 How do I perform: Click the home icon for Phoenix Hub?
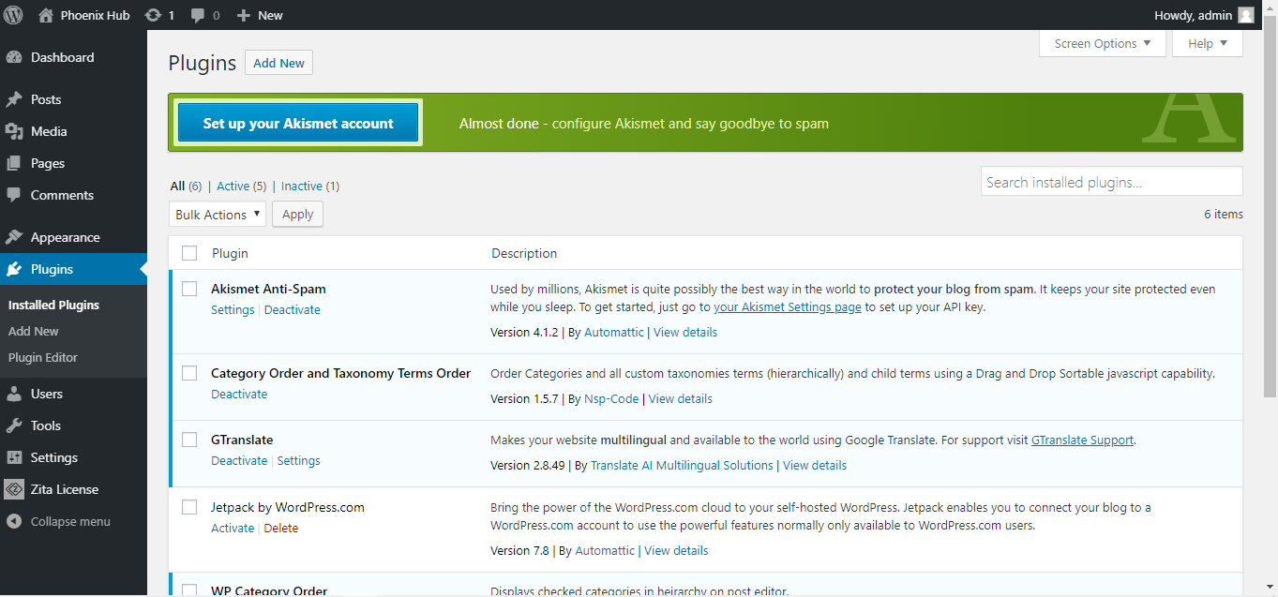(x=46, y=15)
